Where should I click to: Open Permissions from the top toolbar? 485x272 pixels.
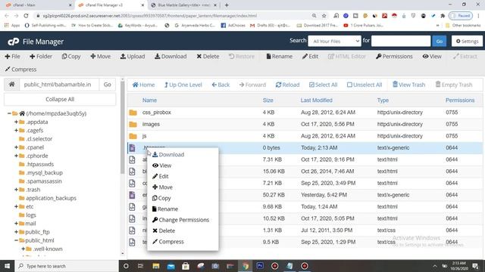pyautogui.click(x=394, y=57)
